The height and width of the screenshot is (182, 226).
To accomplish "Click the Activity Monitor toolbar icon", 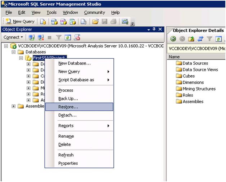I will click(x=125, y=22).
